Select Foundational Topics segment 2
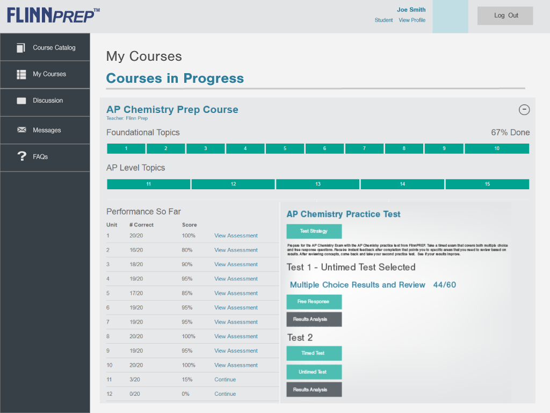Image resolution: width=550 pixels, height=413 pixels. (x=165, y=148)
